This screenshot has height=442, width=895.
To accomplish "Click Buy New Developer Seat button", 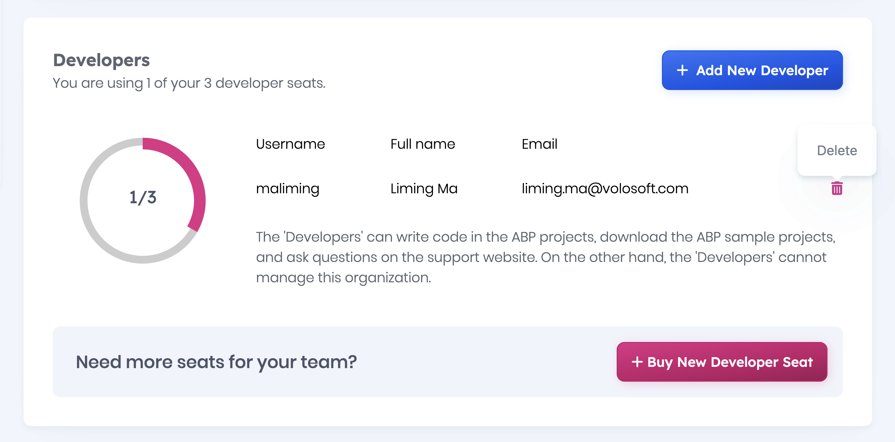I will [x=722, y=362].
